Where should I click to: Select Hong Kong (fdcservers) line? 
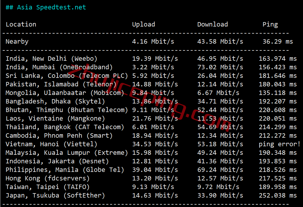coord(151,178)
